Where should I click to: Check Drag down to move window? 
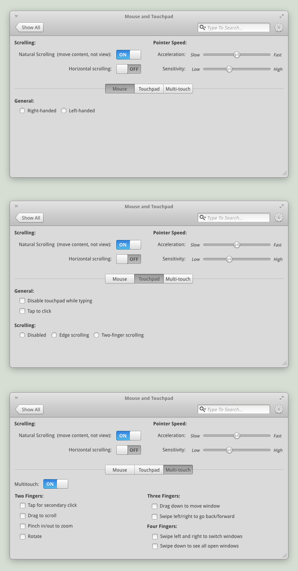coord(155,506)
